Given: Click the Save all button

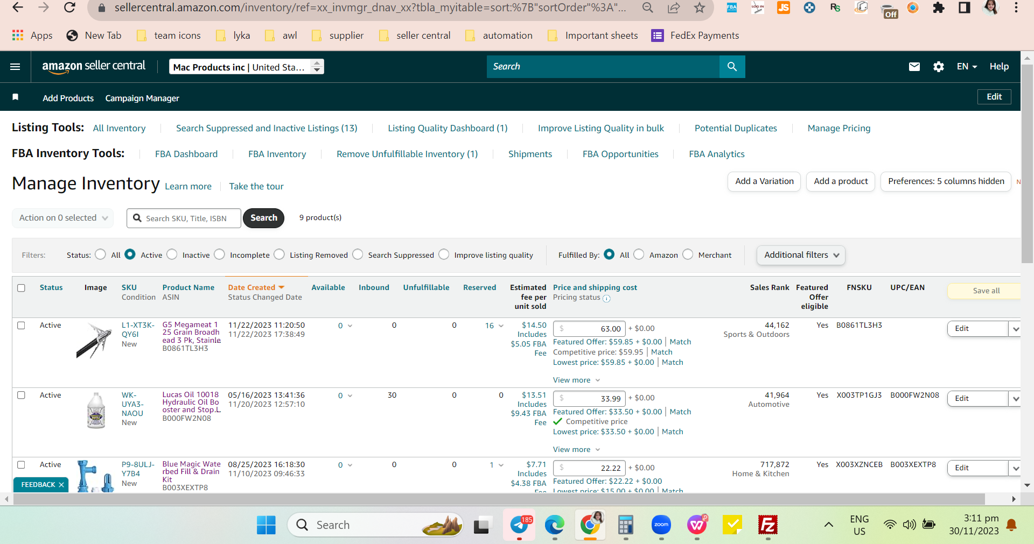Looking at the screenshot, I should [986, 291].
